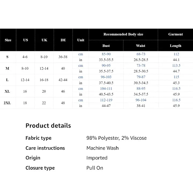Select the UK column header
This screenshot has height=193, width=193.
click(x=44, y=40)
